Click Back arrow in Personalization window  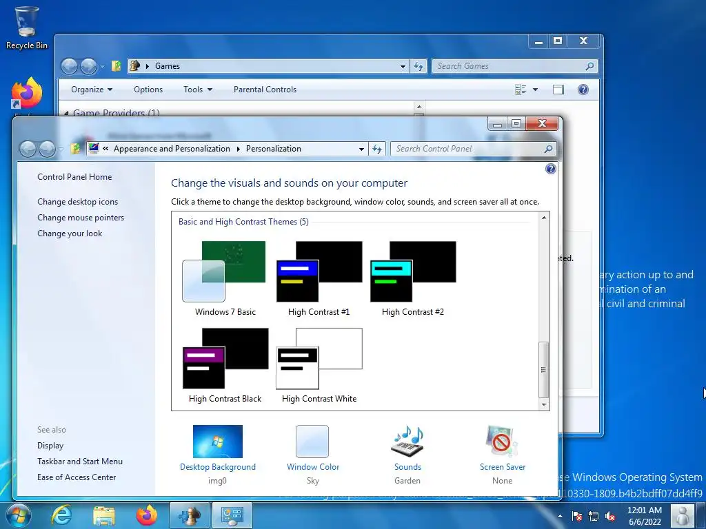(x=28, y=149)
